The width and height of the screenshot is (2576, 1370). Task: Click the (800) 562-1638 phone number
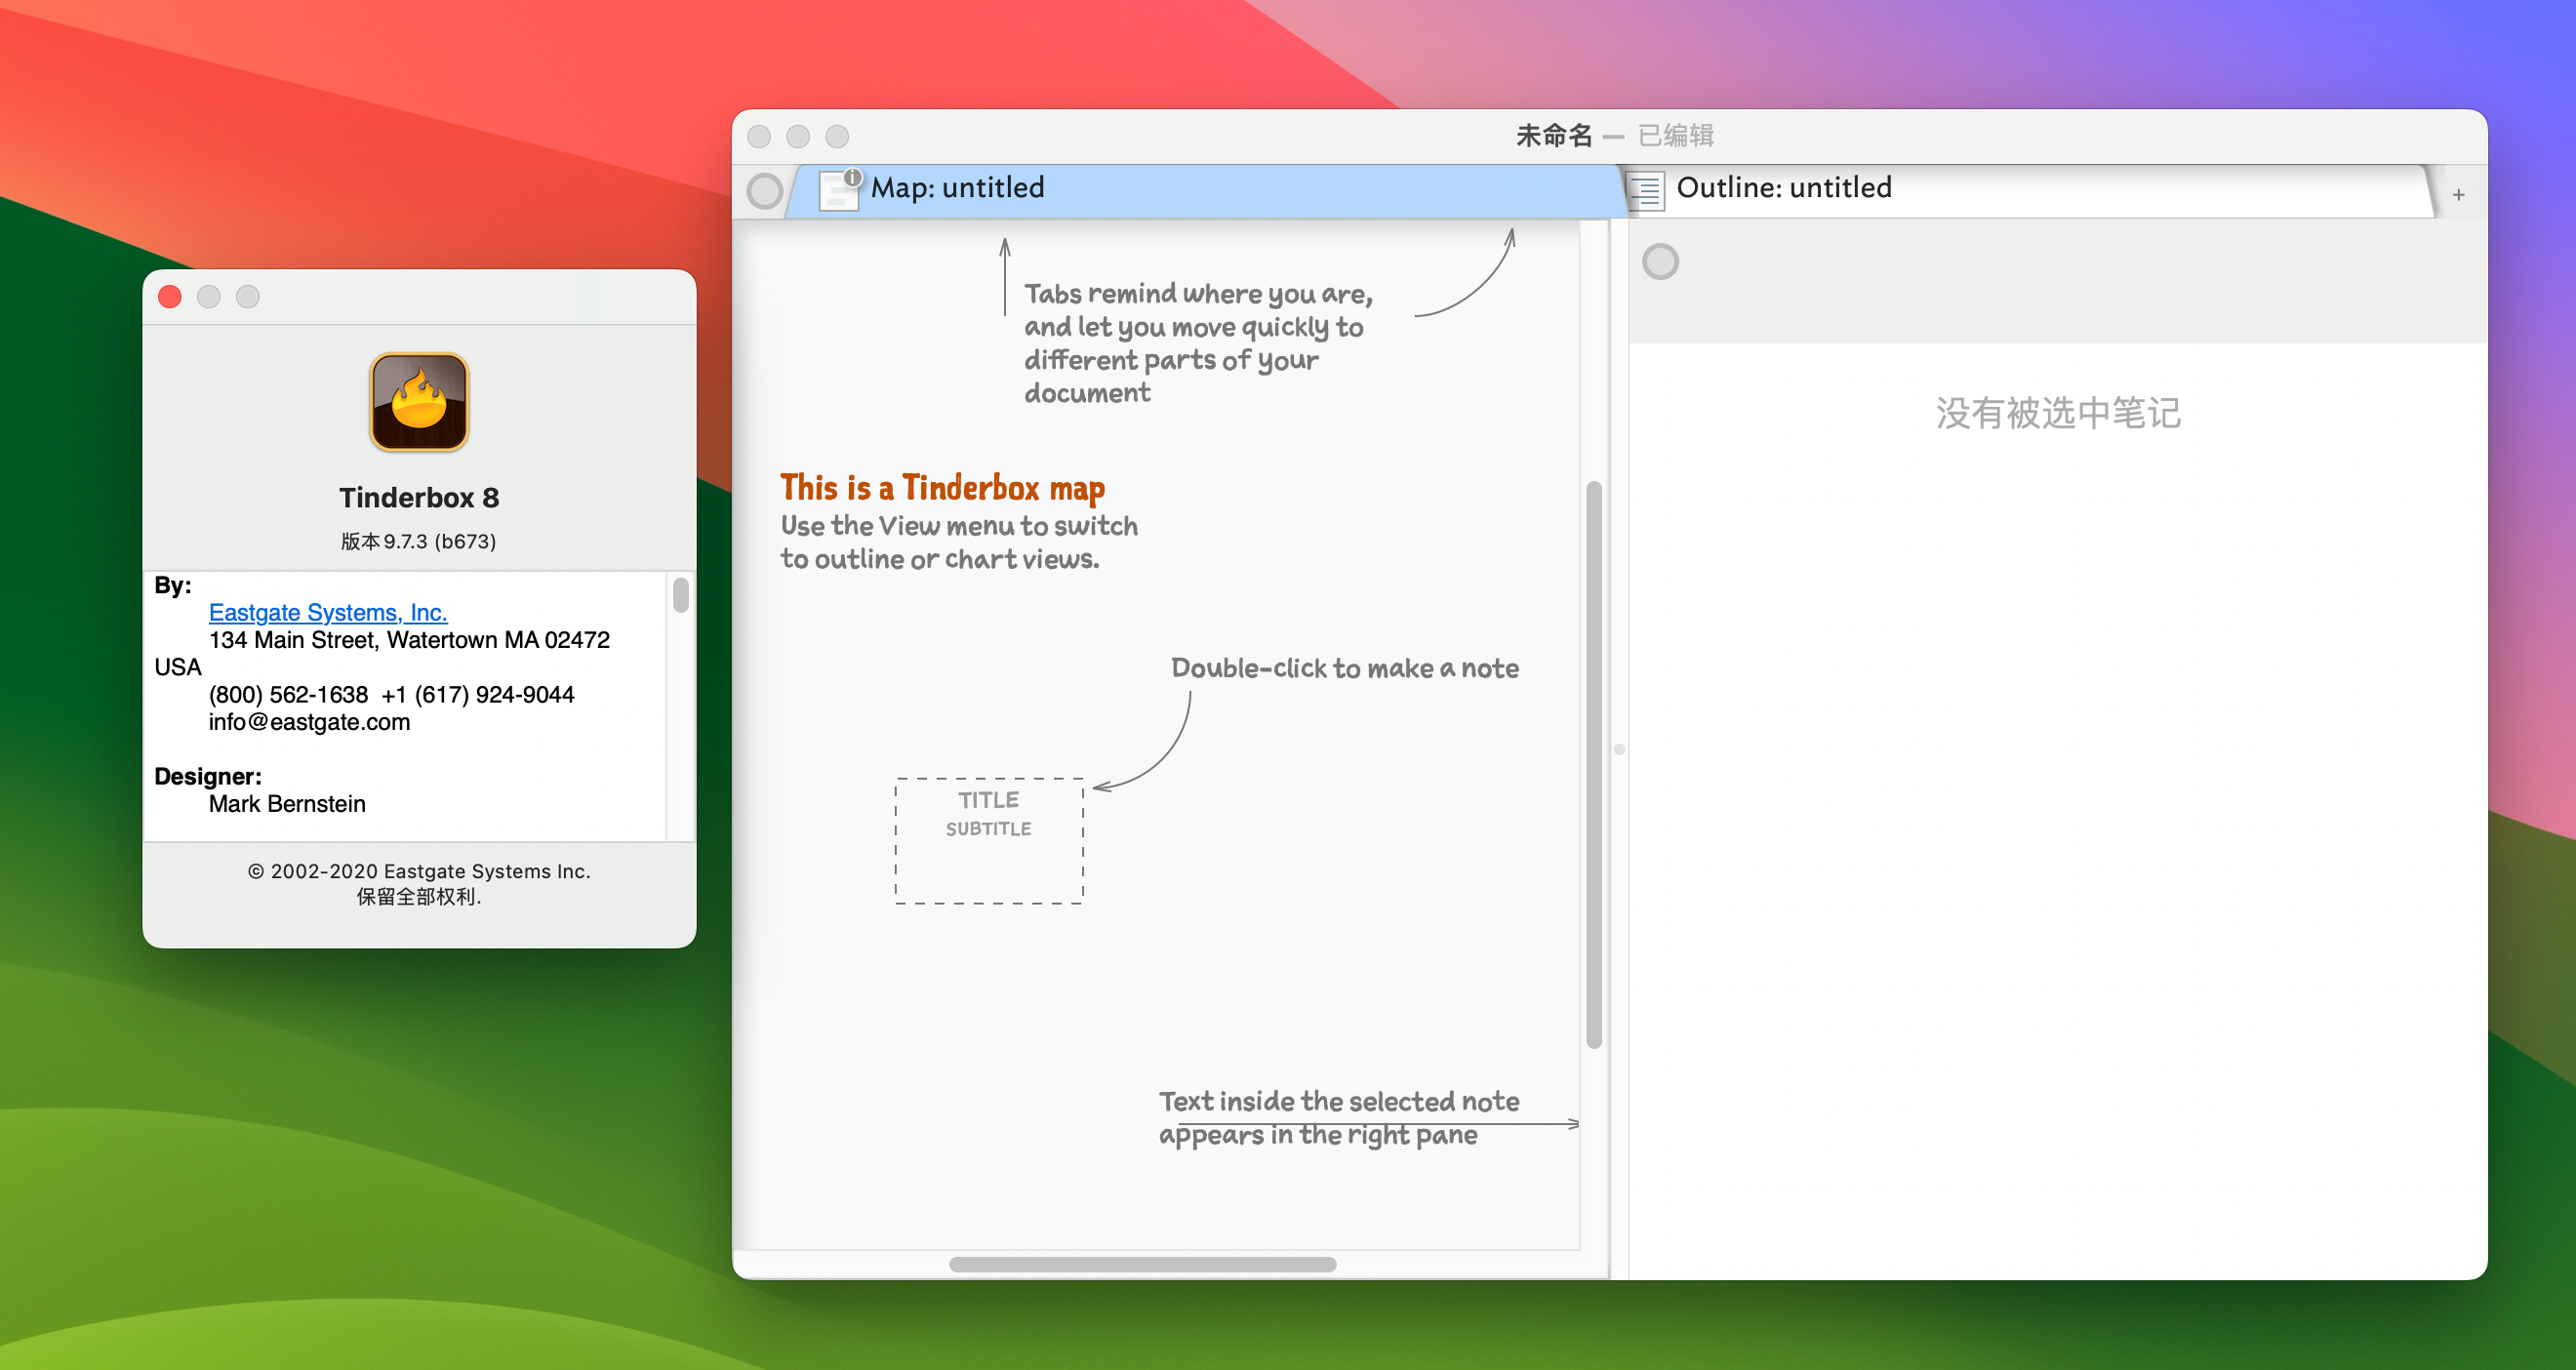(288, 695)
